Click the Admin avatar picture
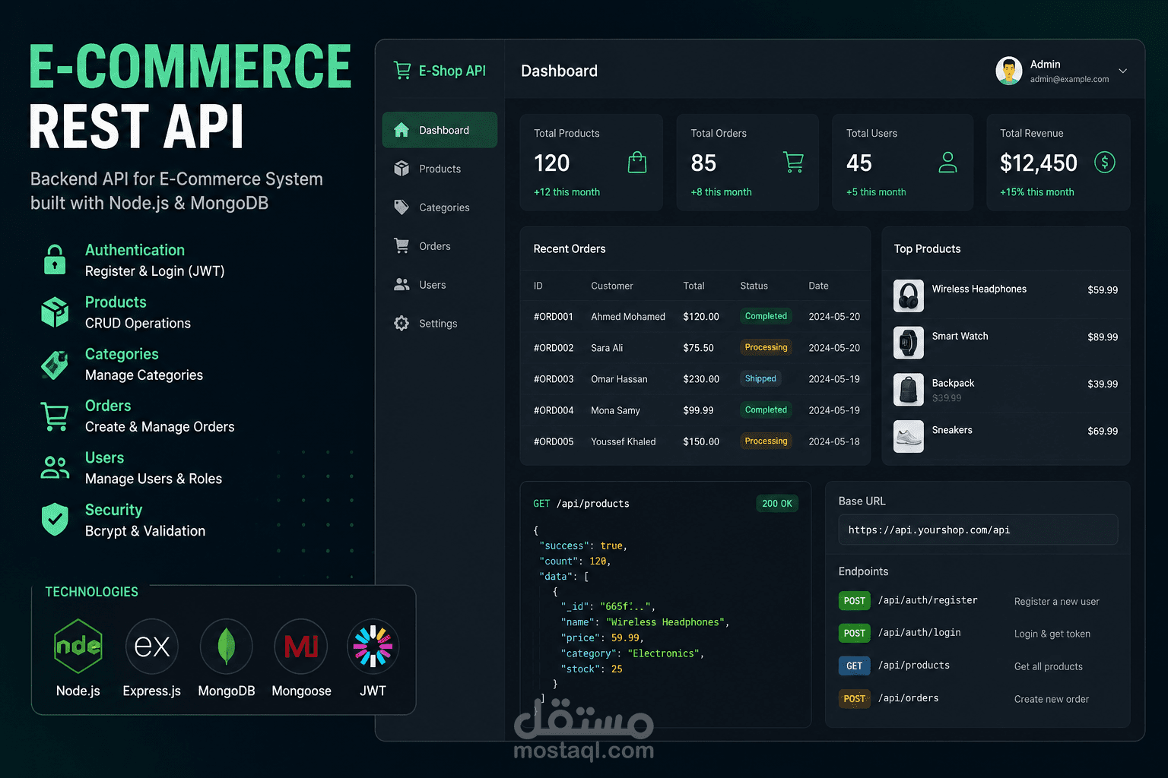Viewport: 1168px width, 778px height. 1009,71
